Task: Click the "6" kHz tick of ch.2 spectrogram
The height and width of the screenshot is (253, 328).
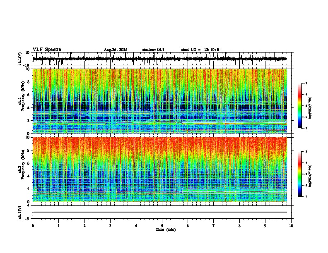Action: 29,163
